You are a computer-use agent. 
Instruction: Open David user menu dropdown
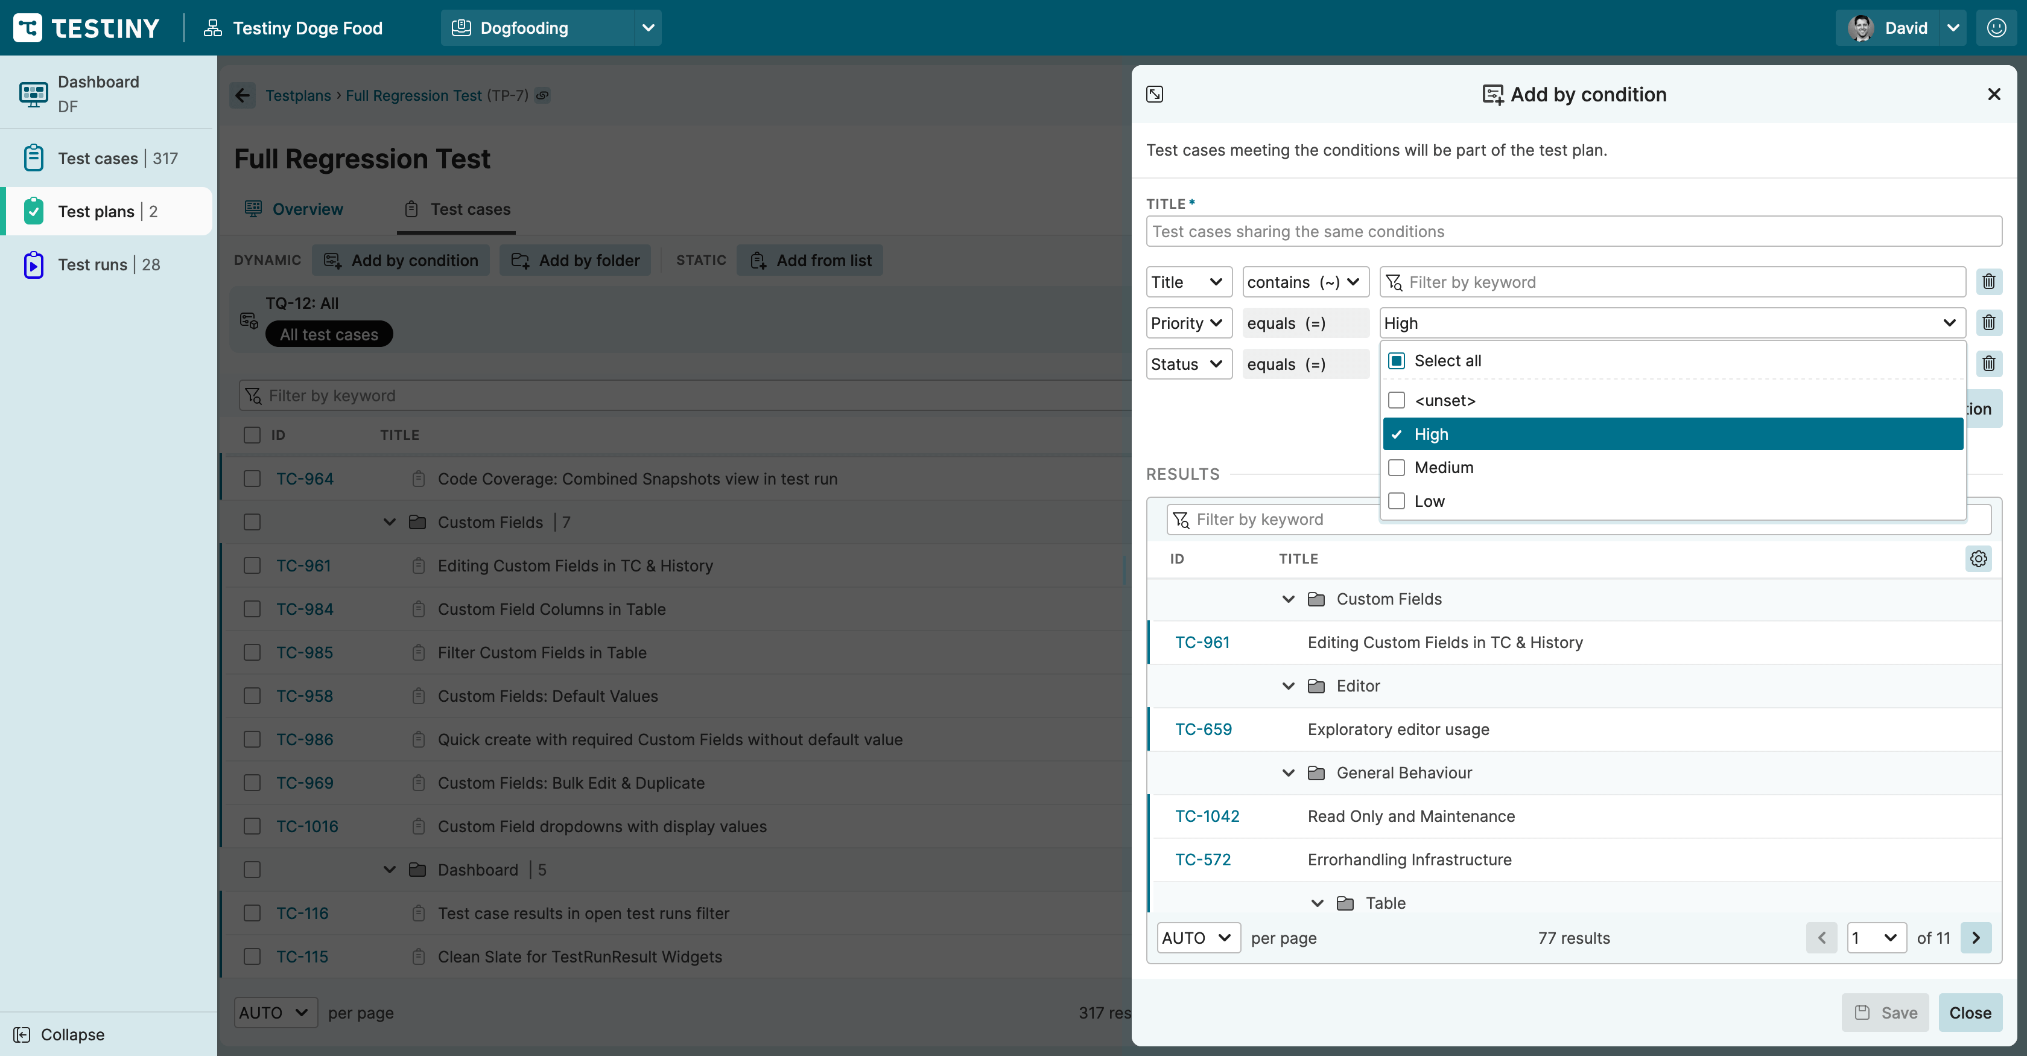(1953, 28)
